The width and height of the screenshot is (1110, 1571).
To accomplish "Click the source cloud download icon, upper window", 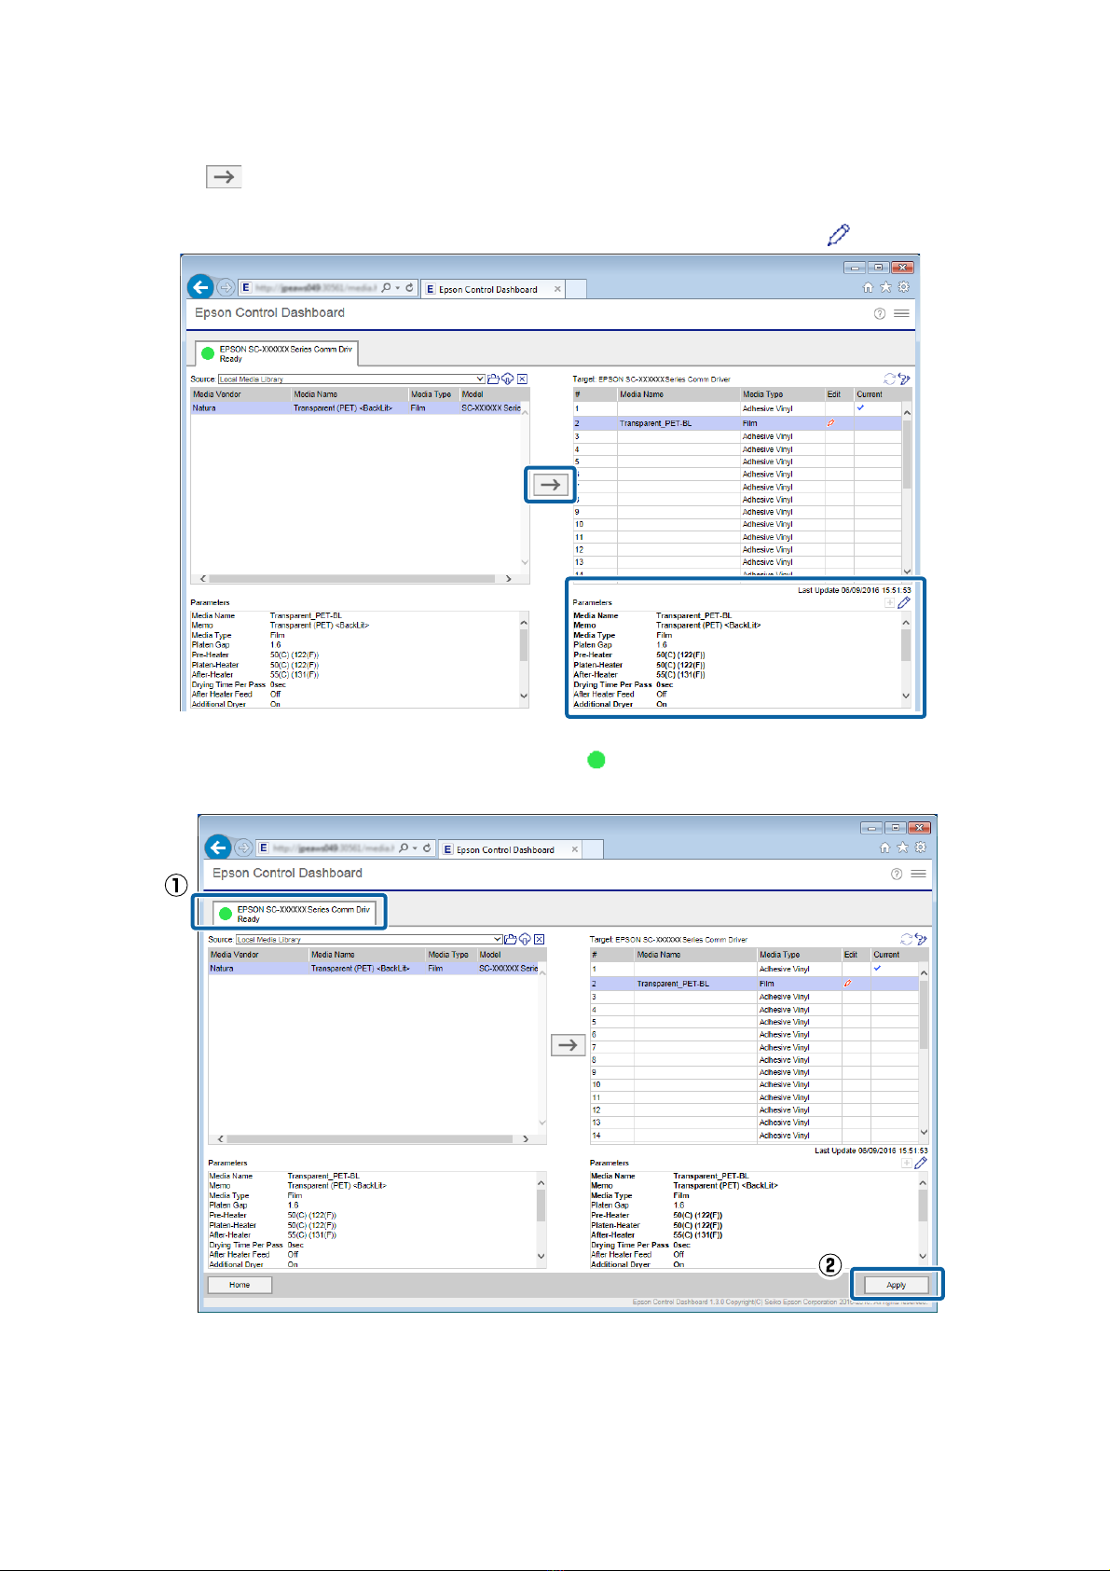I will pyautogui.click(x=508, y=379).
